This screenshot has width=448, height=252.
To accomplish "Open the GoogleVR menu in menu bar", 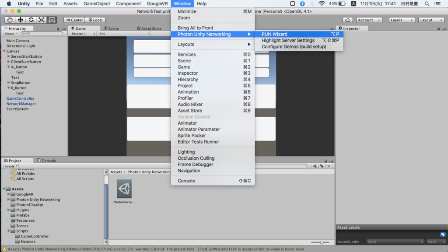I will point(157,3).
